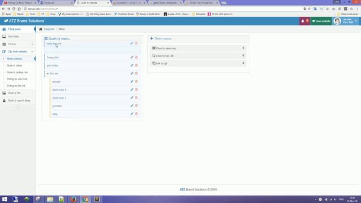Delete the youtube submenu item
The height and width of the screenshot is (203, 361).
137,105
